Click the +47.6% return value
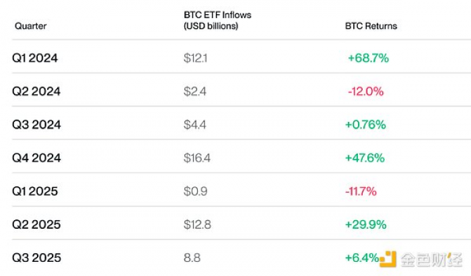 (x=365, y=158)
